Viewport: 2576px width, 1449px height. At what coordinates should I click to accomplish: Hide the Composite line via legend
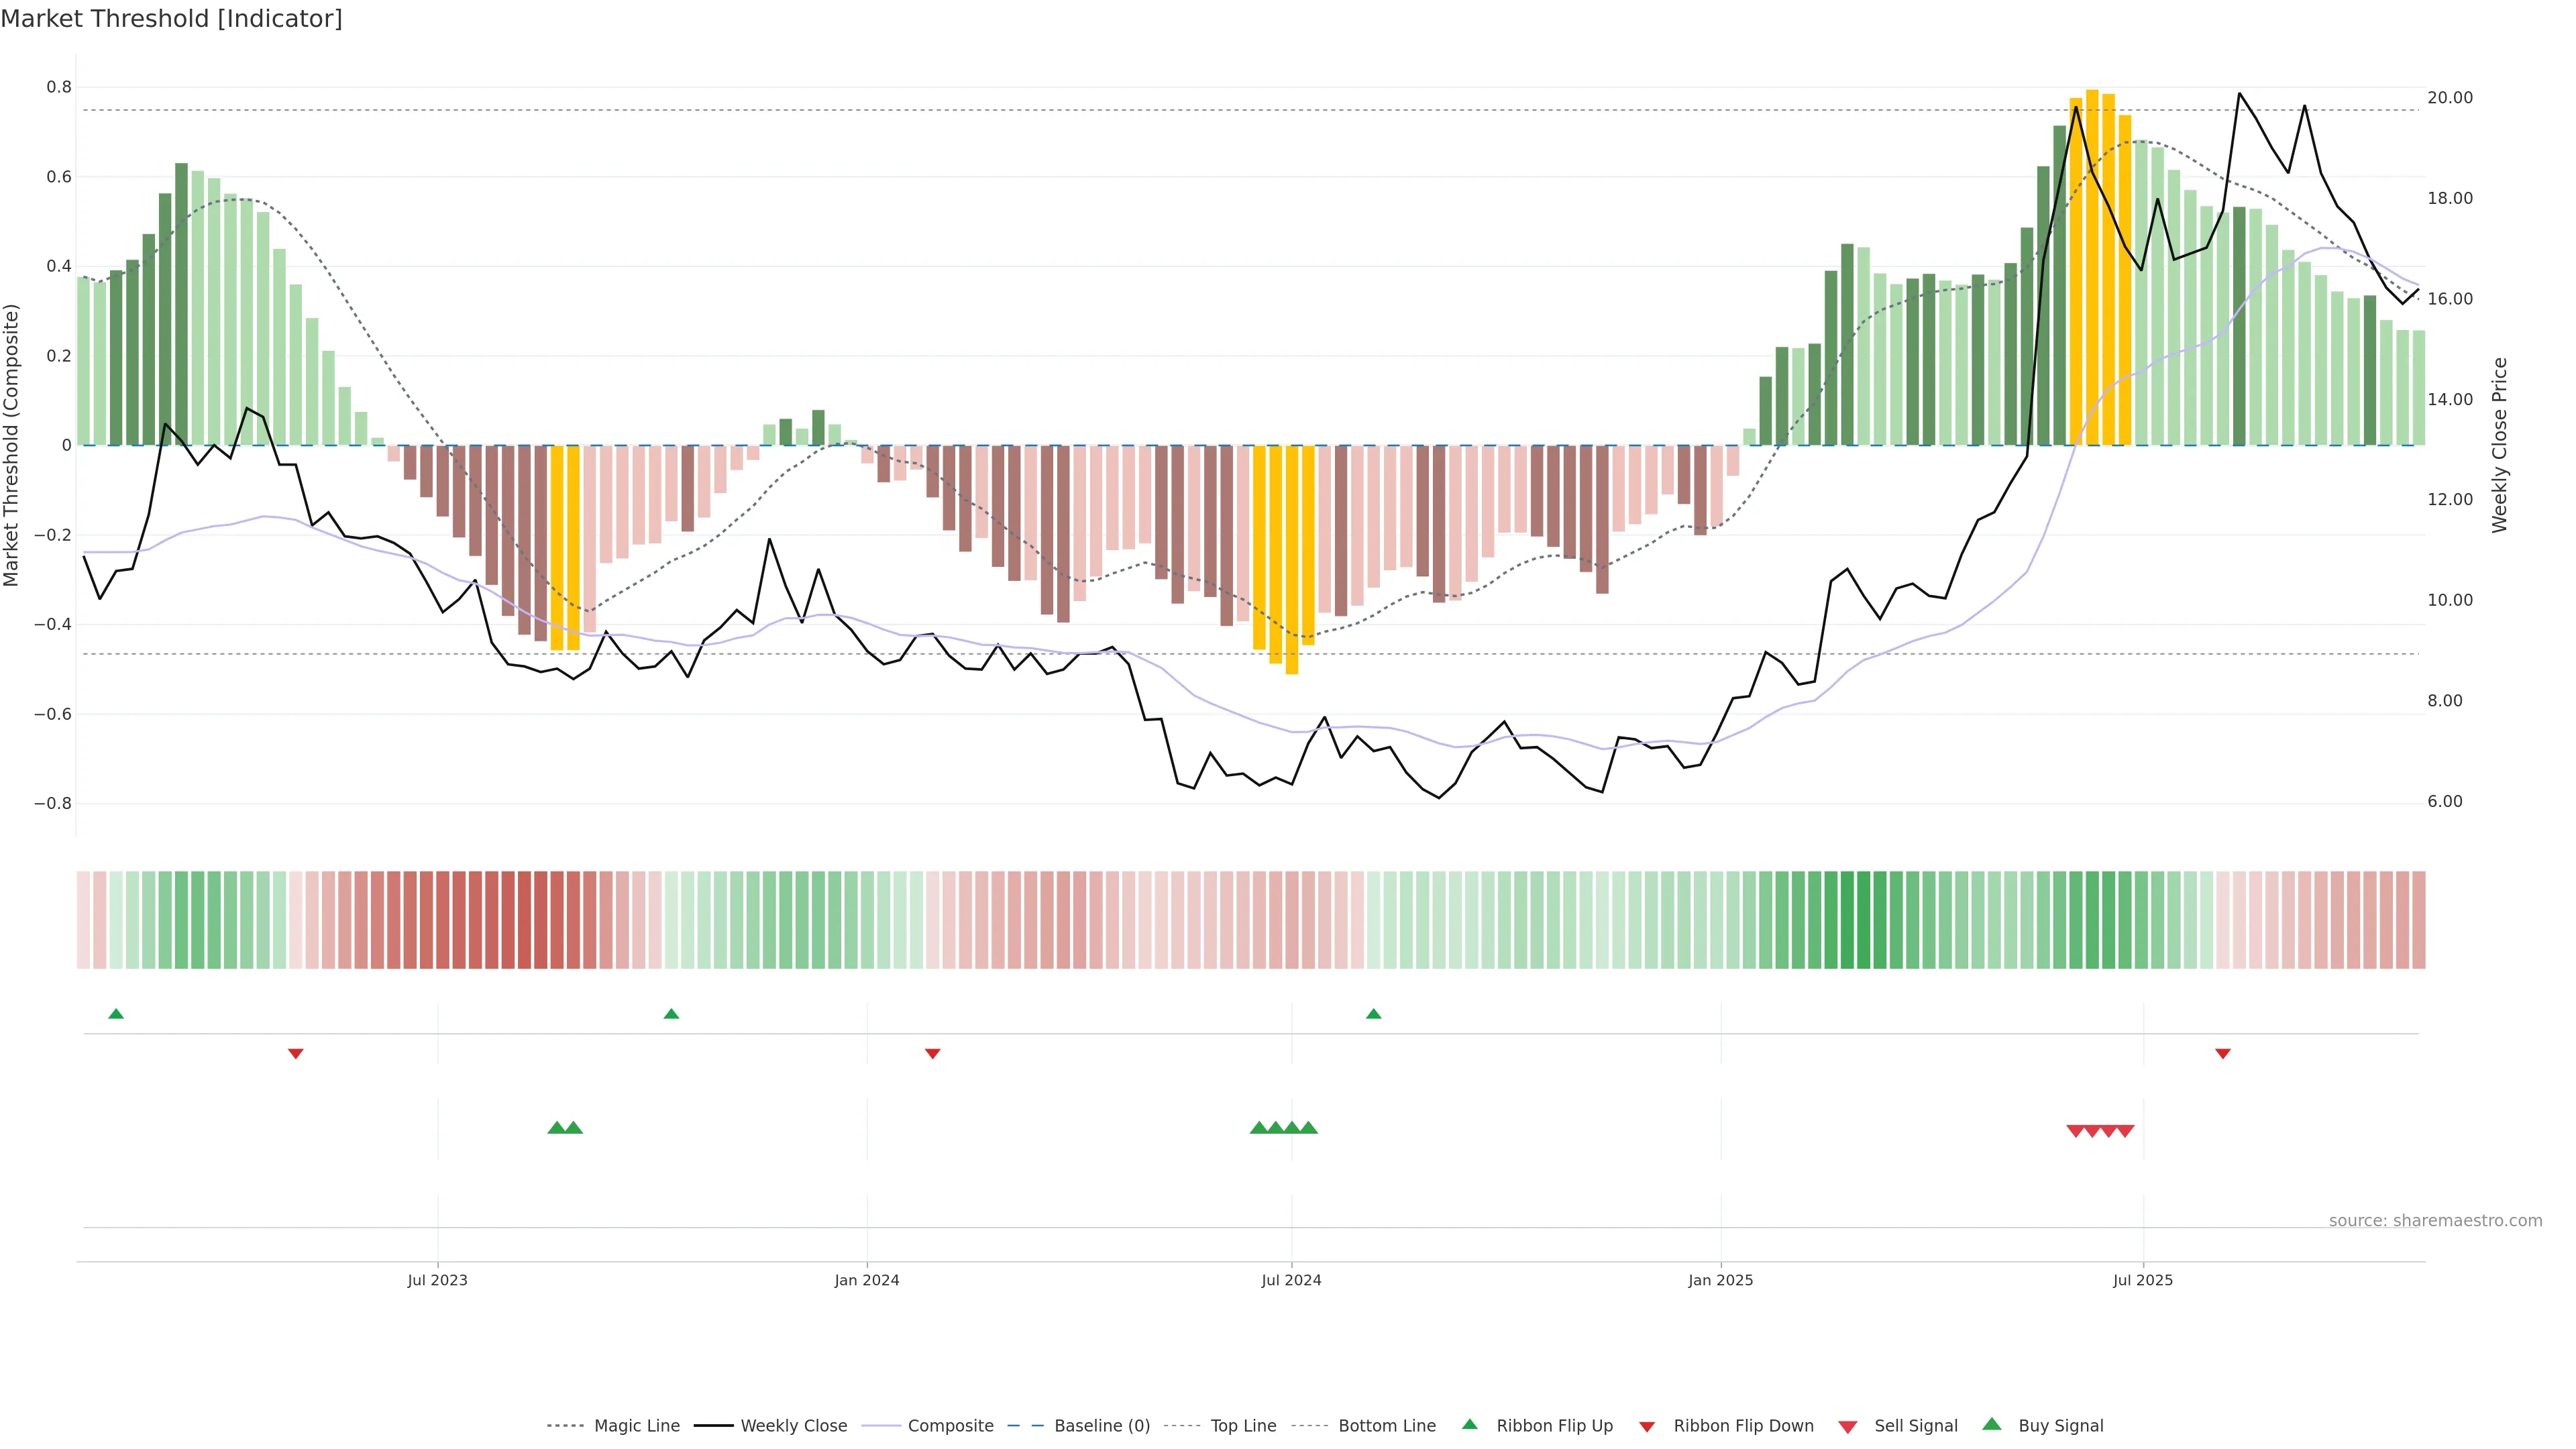click(x=950, y=1426)
